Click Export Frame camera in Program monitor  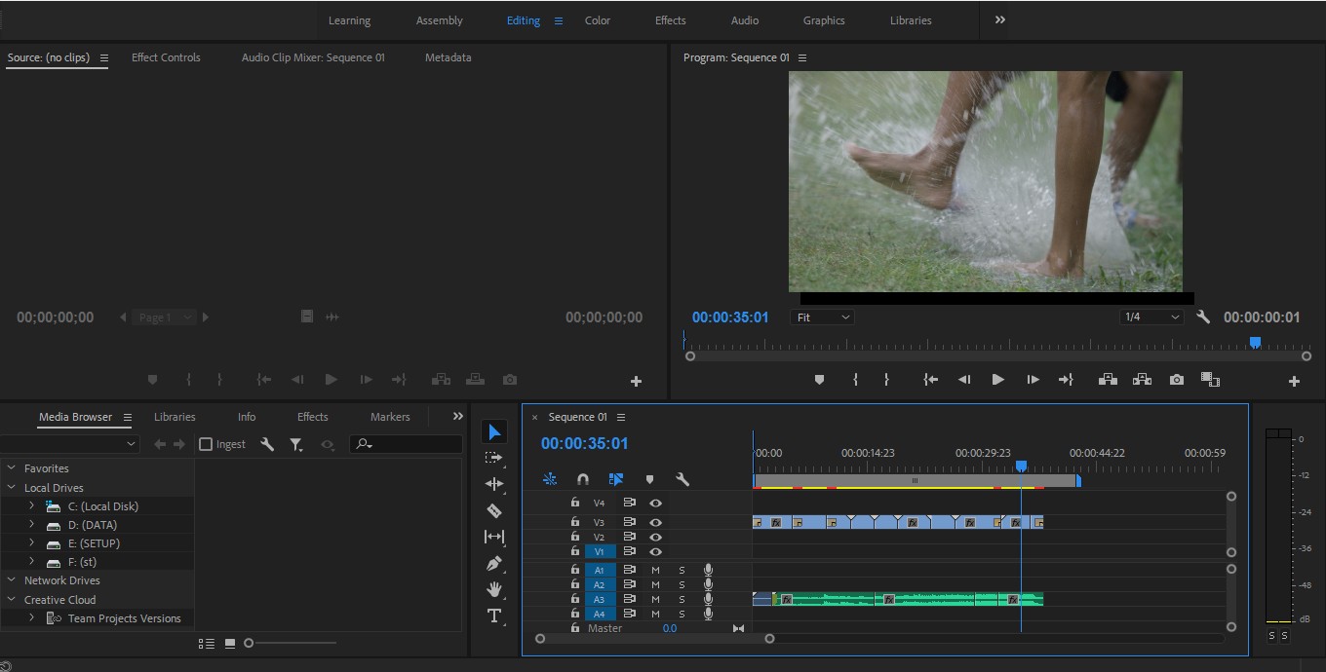click(1177, 380)
